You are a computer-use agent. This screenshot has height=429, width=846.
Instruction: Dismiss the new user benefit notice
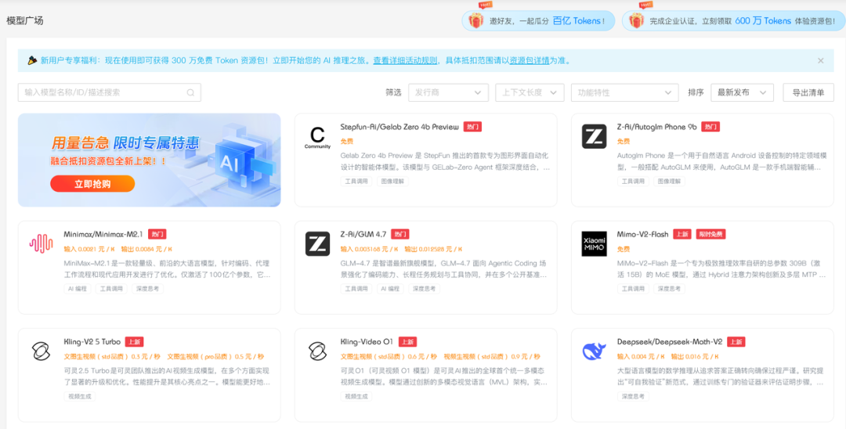pyautogui.click(x=821, y=60)
